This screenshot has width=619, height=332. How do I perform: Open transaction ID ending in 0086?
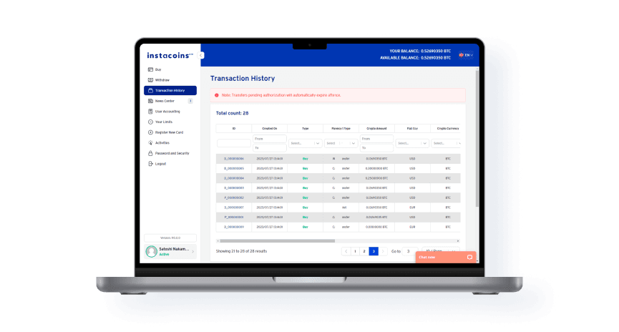coord(234,158)
